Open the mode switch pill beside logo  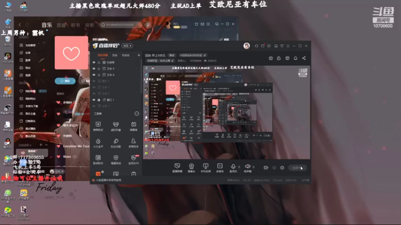(127, 45)
